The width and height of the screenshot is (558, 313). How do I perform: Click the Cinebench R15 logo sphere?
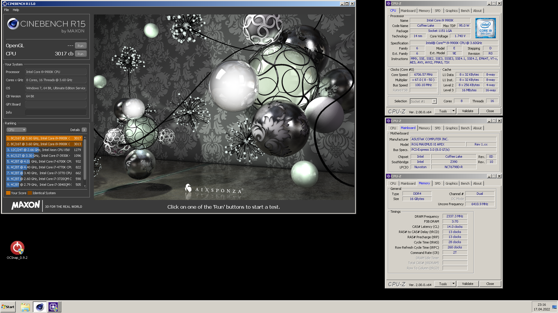click(13, 24)
